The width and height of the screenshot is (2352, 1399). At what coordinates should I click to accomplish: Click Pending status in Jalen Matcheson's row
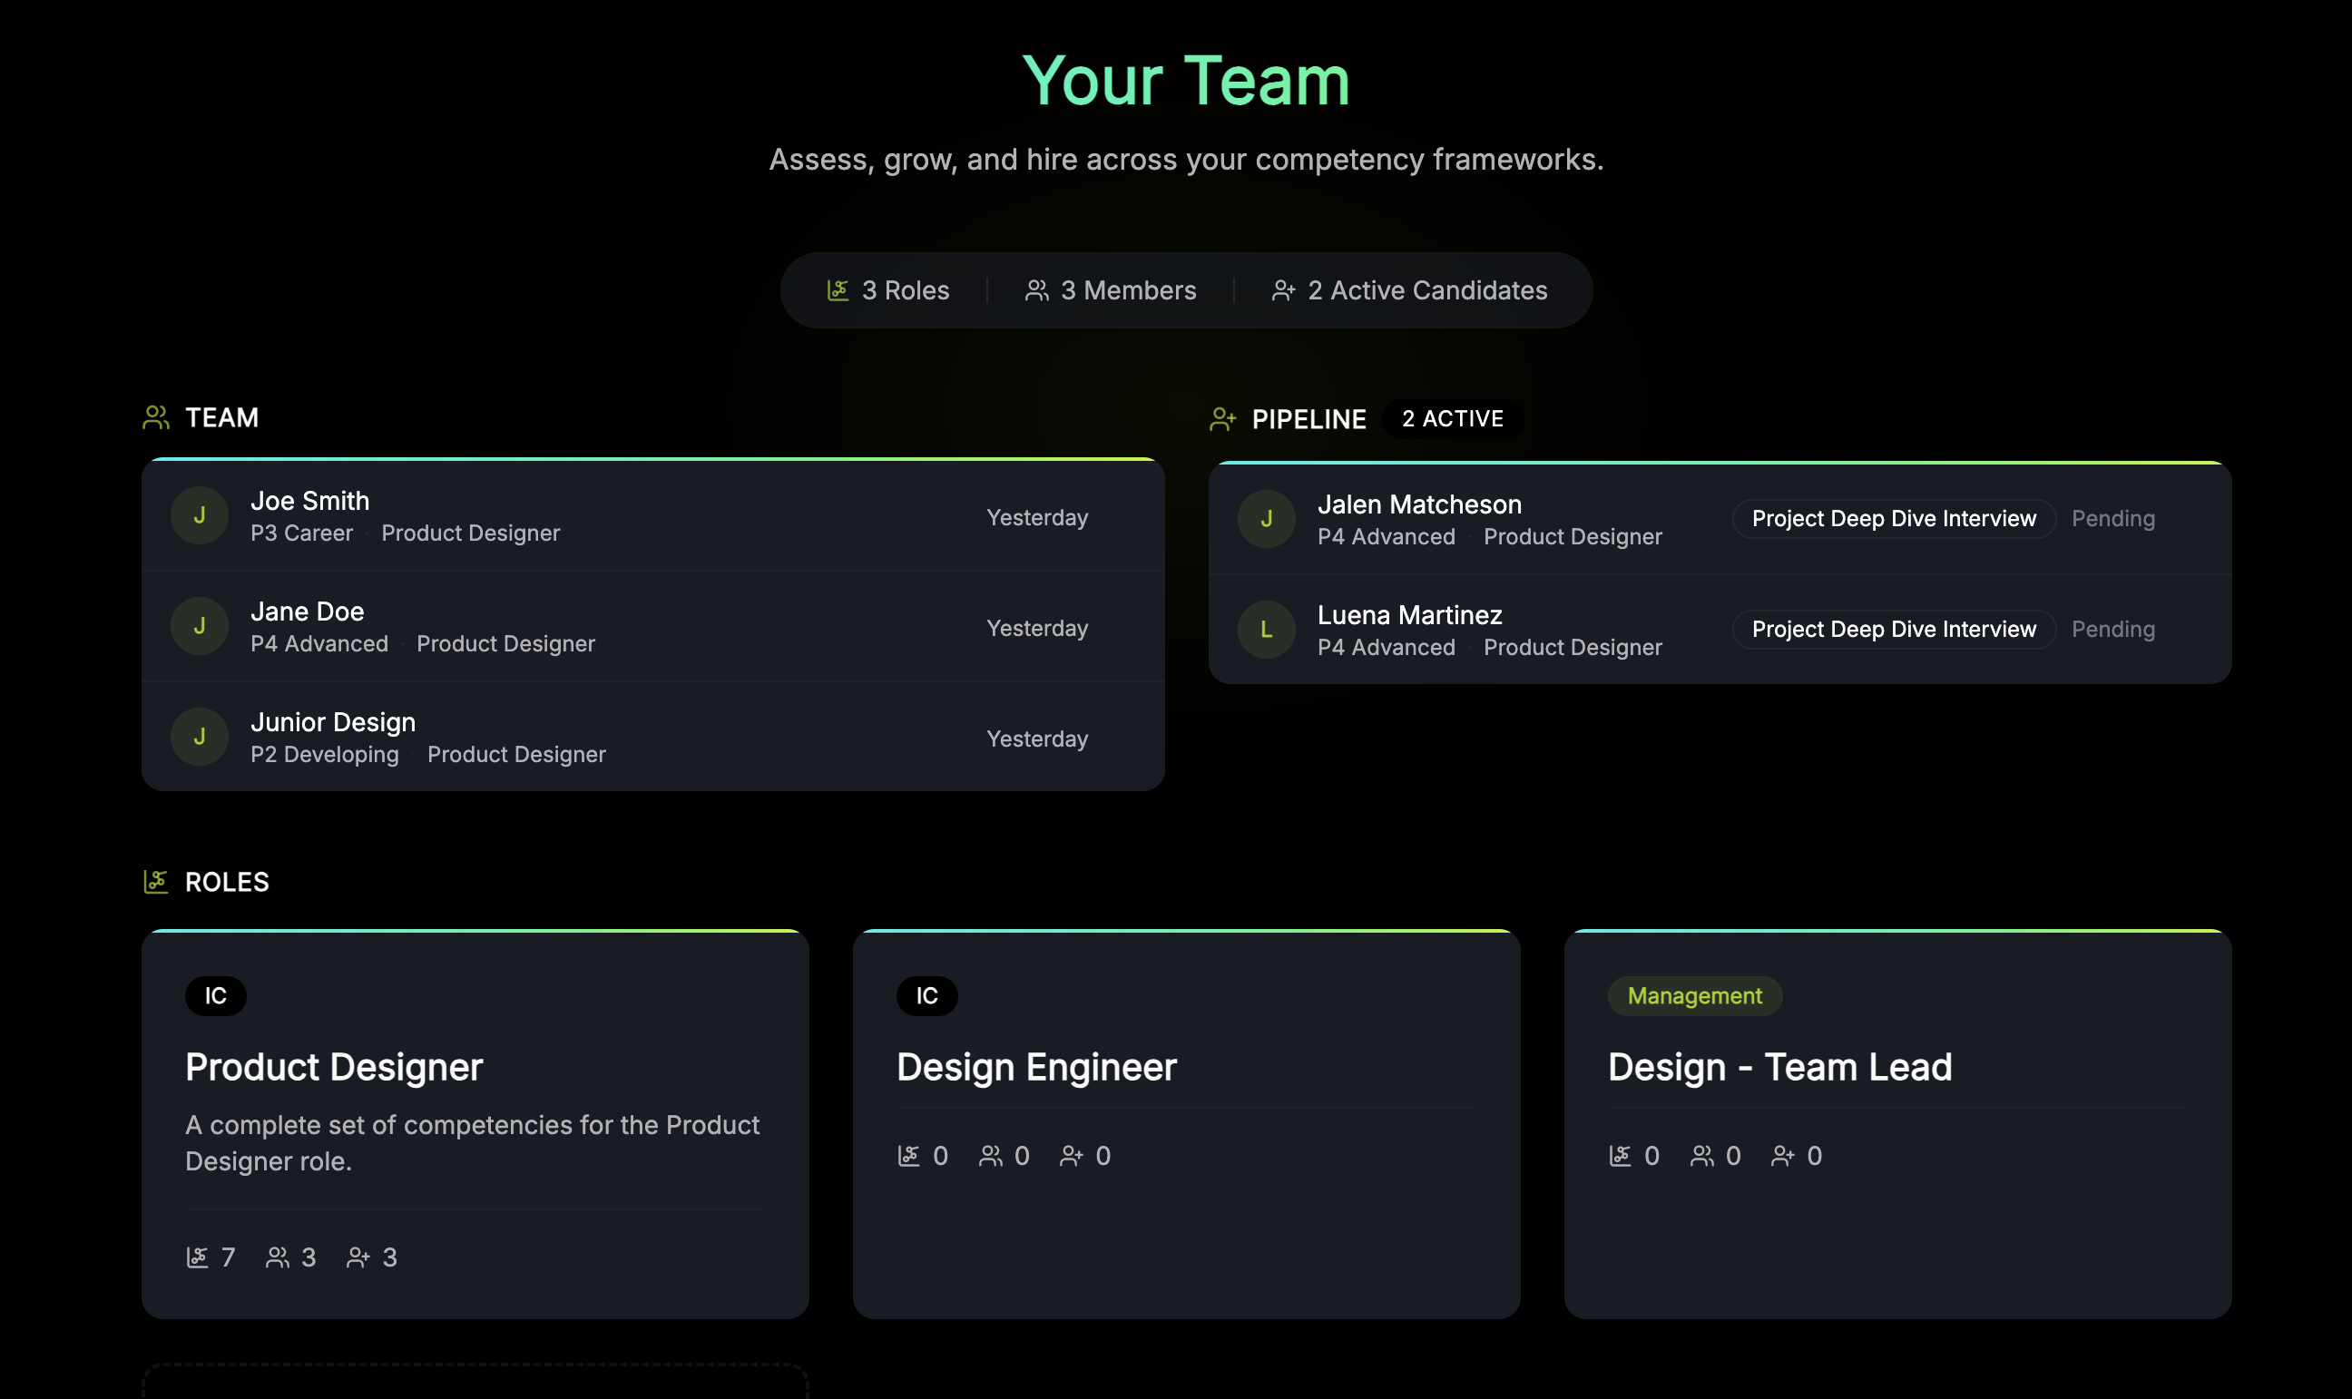coord(2112,518)
